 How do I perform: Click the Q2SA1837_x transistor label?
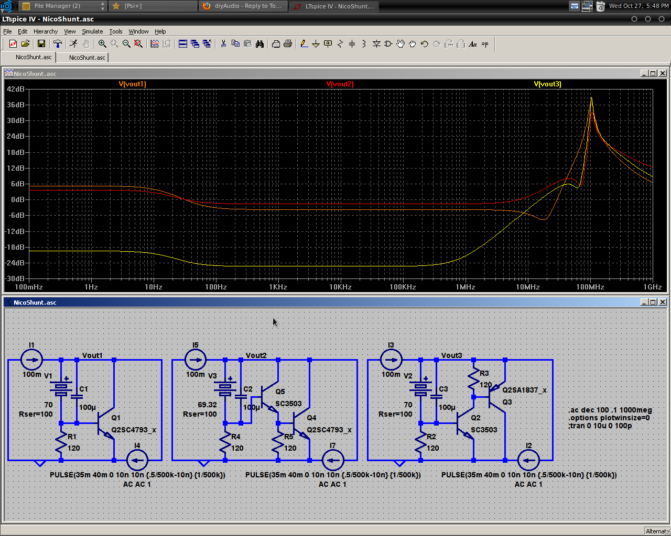(x=525, y=390)
